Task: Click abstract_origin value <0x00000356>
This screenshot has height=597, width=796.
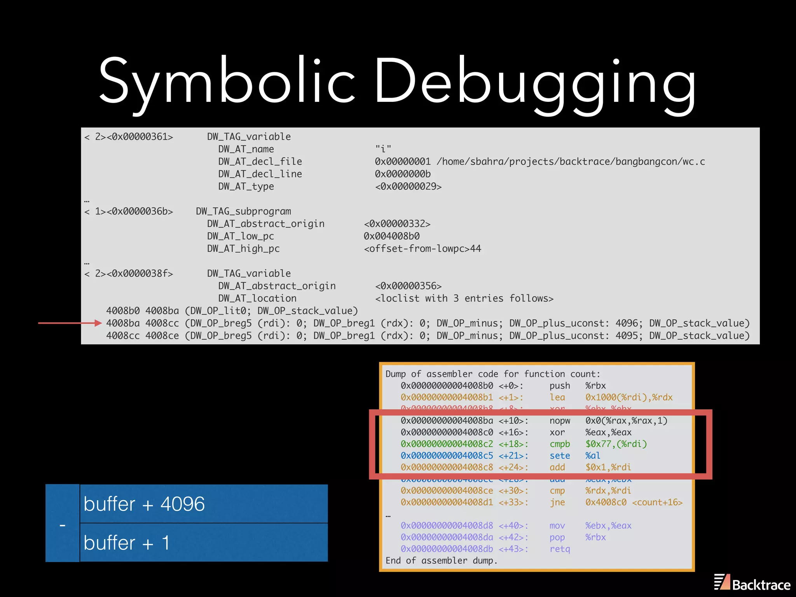Action: click(408, 286)
